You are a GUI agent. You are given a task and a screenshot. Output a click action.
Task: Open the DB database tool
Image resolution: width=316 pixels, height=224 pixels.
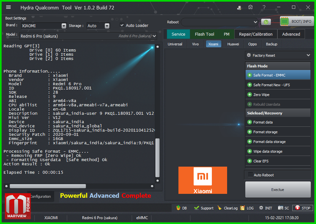181,208
